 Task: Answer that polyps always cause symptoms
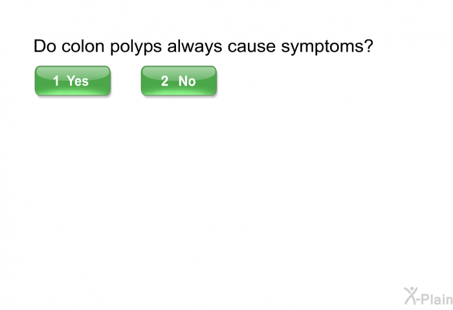coord(72,81)
